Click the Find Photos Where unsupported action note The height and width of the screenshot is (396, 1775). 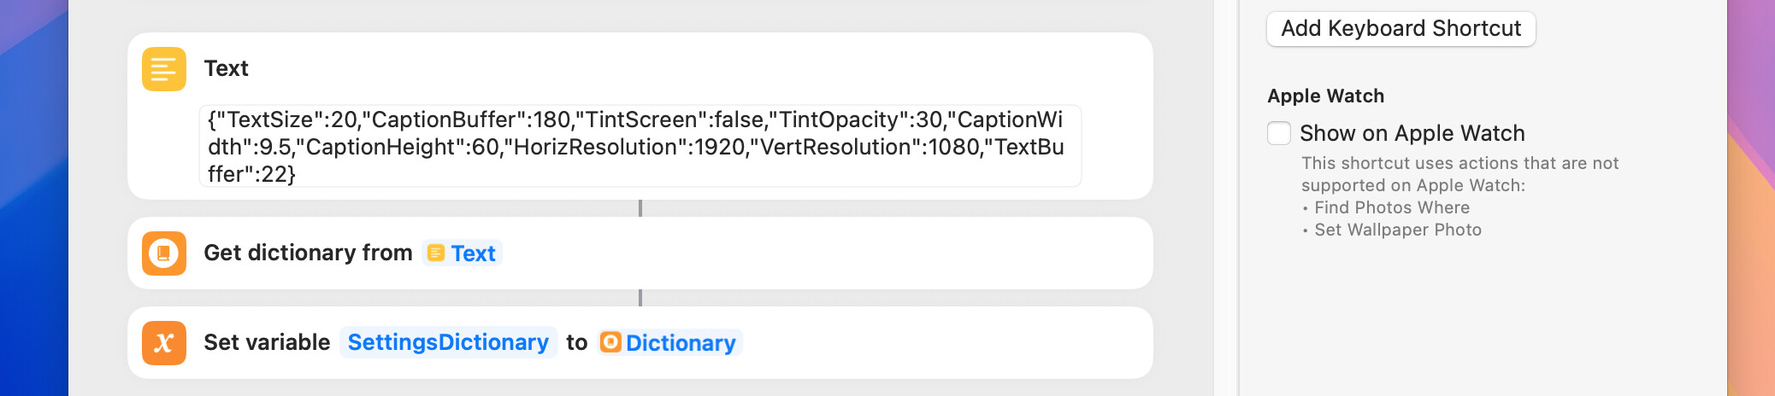(x=1392, y=207)
